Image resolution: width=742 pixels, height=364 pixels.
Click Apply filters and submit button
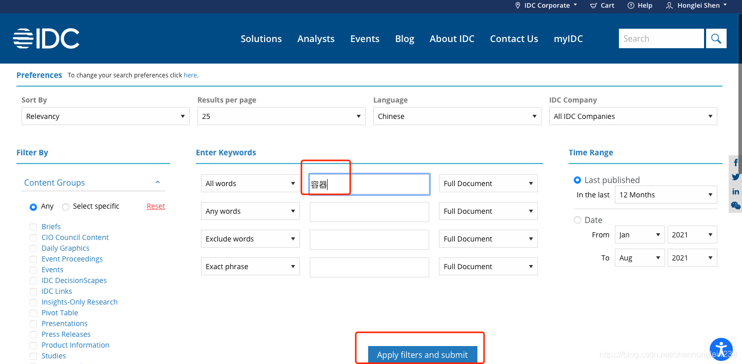[x=423, y=355]
